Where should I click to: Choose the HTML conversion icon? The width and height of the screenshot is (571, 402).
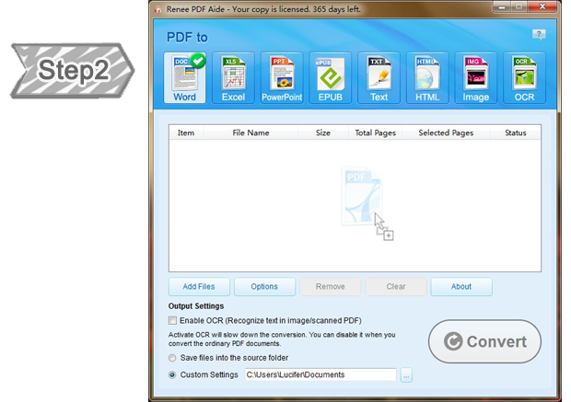pos(427,77)
